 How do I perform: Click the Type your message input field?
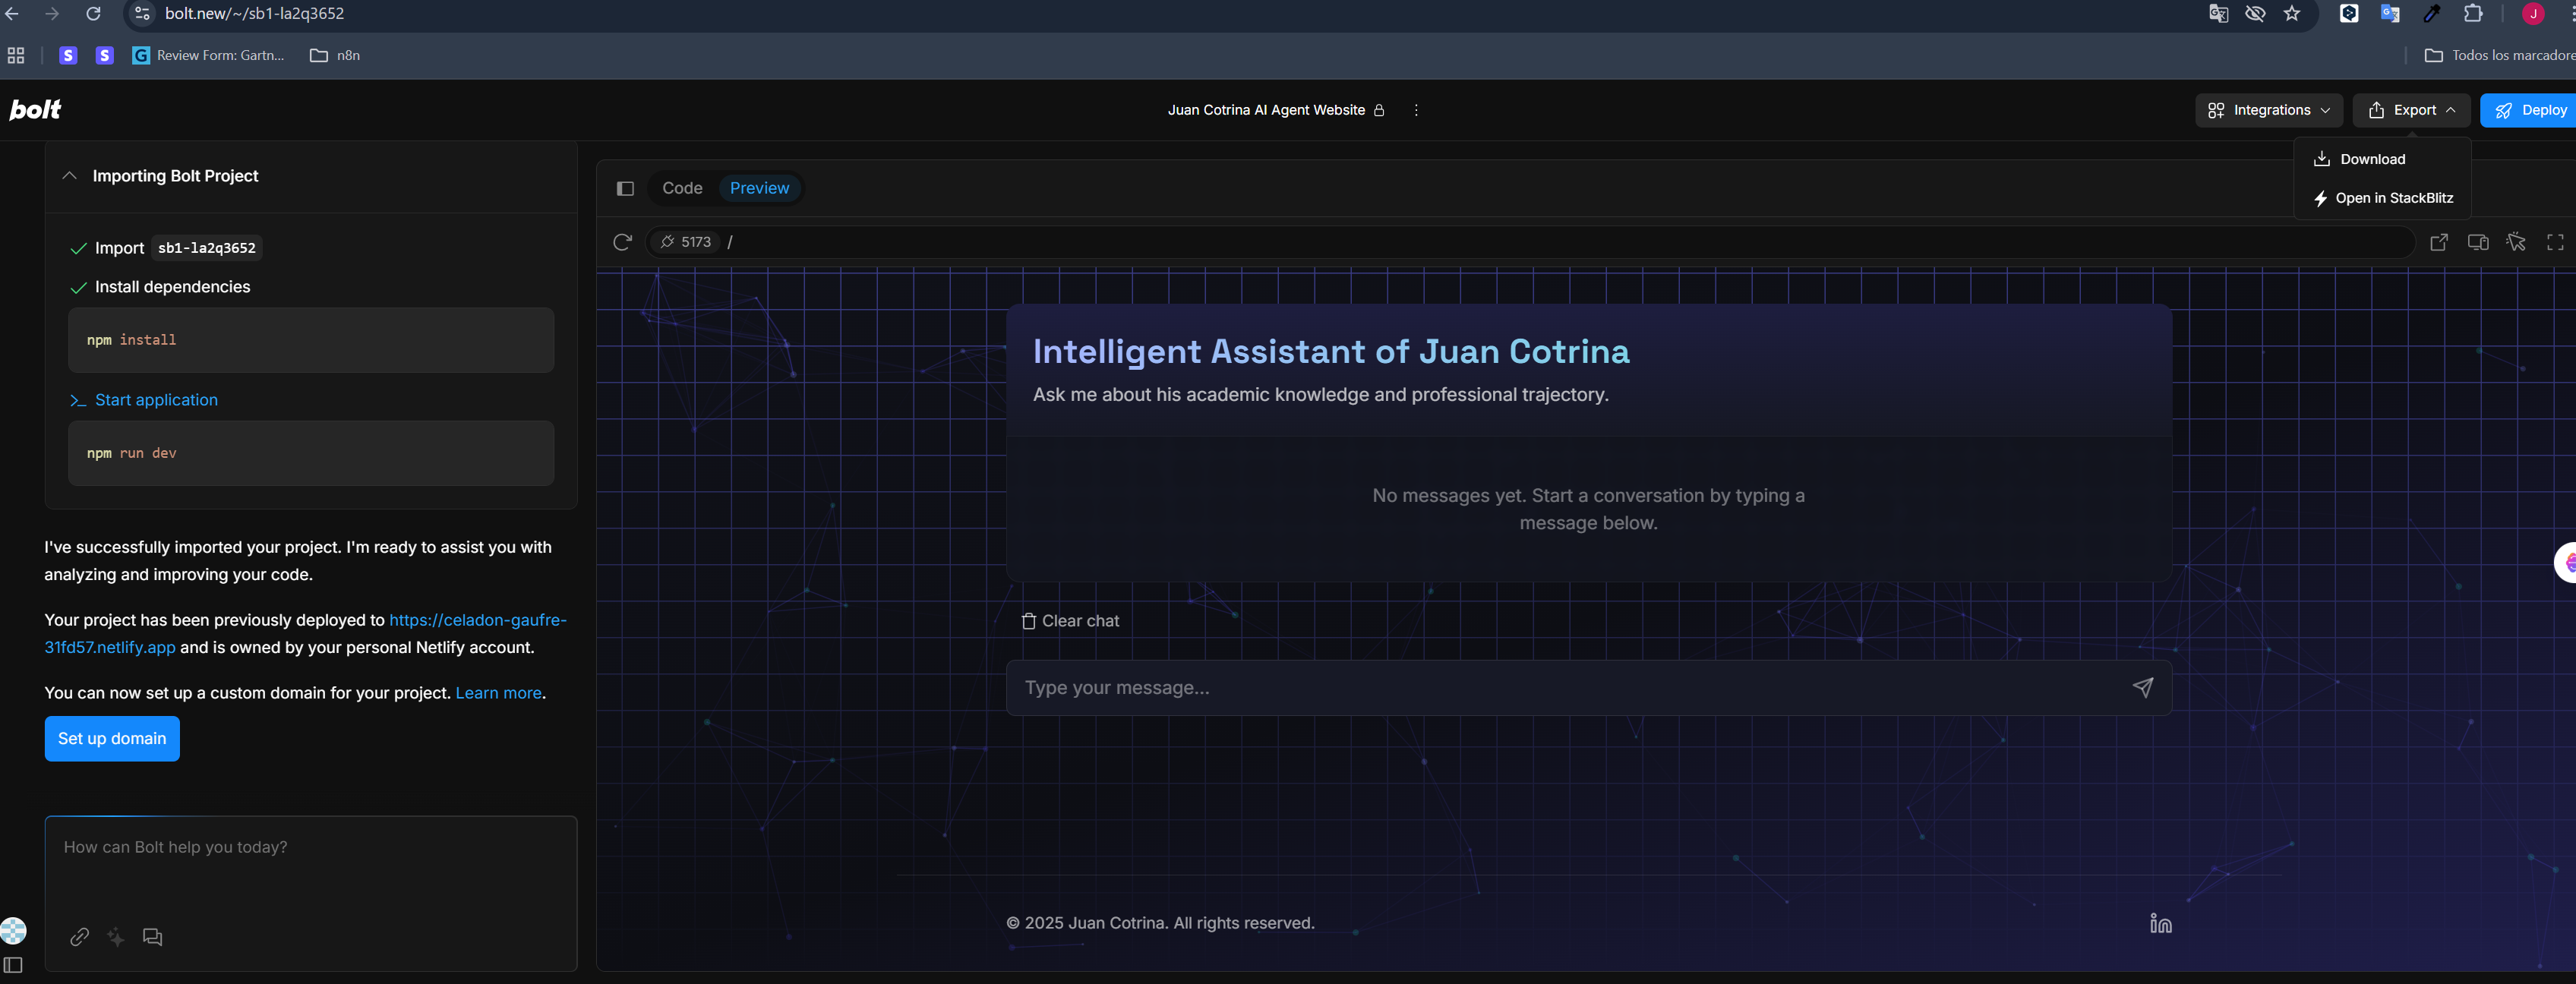pos(1560,687)
